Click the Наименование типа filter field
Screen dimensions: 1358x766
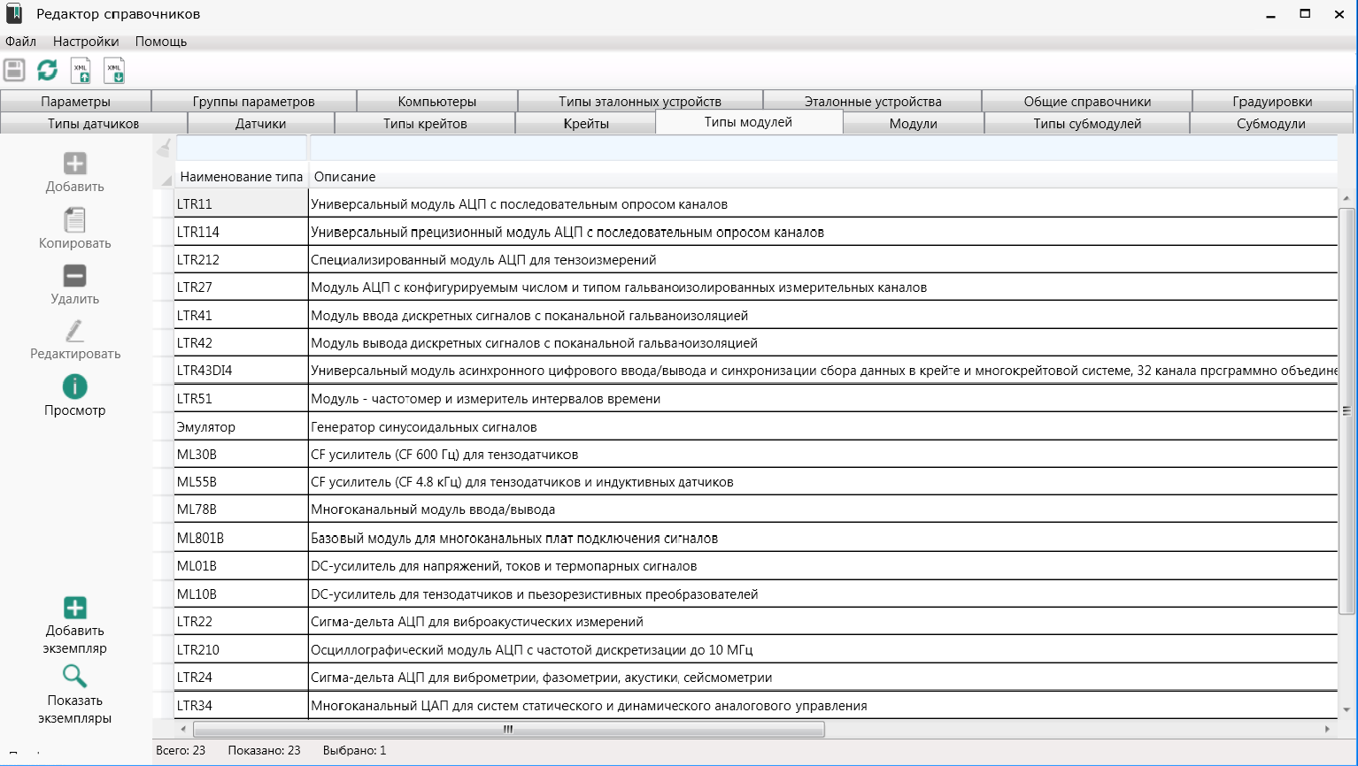point(242,148)
